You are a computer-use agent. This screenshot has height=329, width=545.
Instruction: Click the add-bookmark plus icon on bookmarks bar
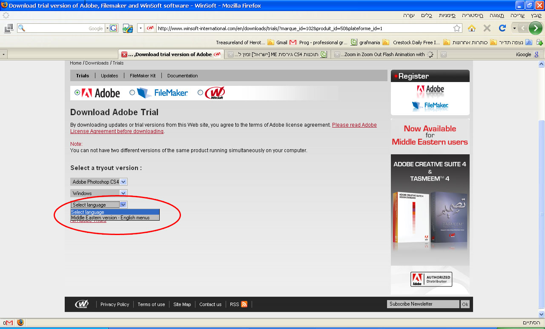[539, 43]
